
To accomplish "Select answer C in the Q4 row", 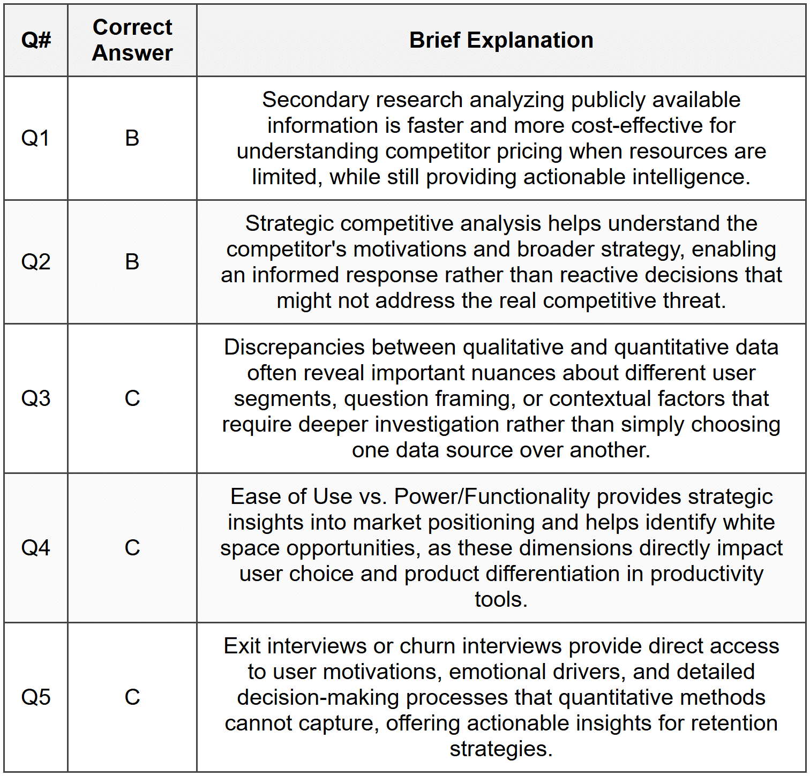I will pyautogui.click(x=132, y=548).
